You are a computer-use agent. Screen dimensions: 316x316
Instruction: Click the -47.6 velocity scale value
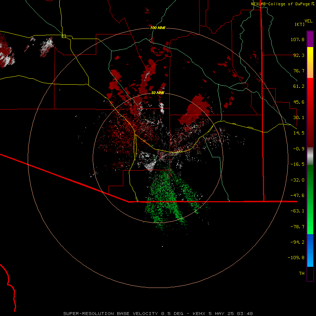297,196
